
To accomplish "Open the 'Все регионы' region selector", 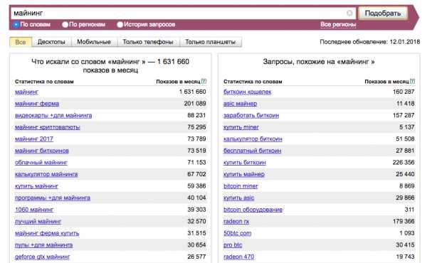I will click(x=338, y=24).
